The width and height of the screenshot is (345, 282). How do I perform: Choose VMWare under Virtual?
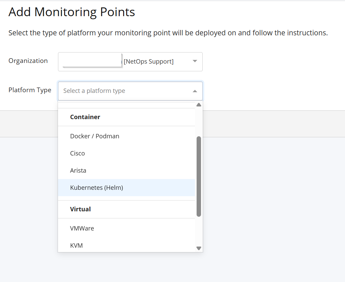pos(82,228)
